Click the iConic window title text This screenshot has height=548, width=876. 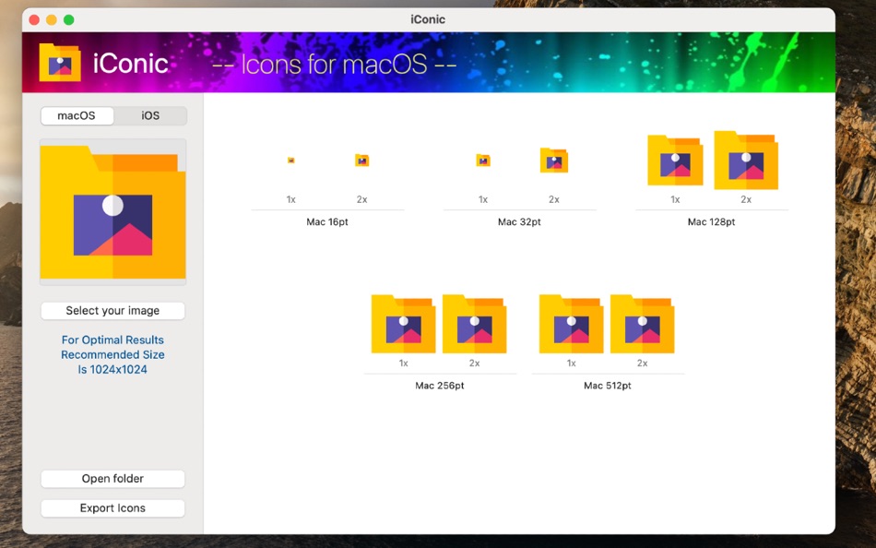point(428,19)
